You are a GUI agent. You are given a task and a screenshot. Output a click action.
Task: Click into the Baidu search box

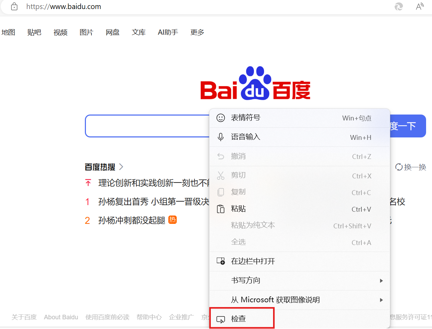coord(147,126)
